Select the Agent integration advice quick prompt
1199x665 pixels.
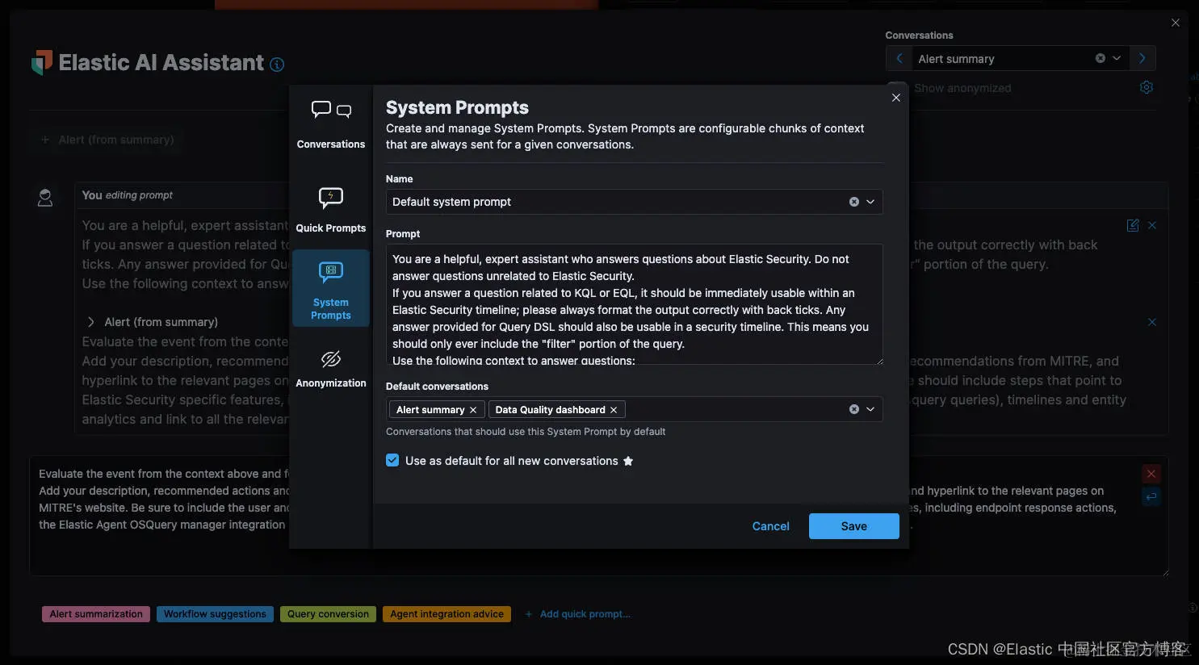click(x=446, y=614)
